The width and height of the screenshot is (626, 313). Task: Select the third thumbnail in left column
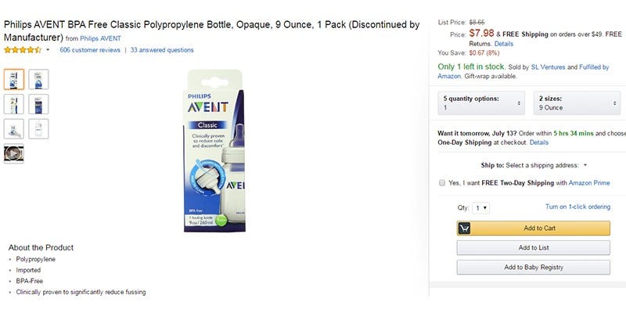[14, 104]
